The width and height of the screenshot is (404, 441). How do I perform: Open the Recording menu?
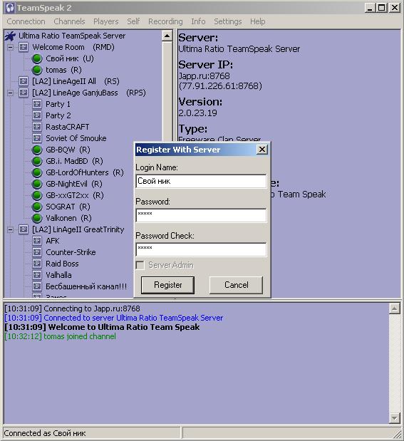click(165, 21)
